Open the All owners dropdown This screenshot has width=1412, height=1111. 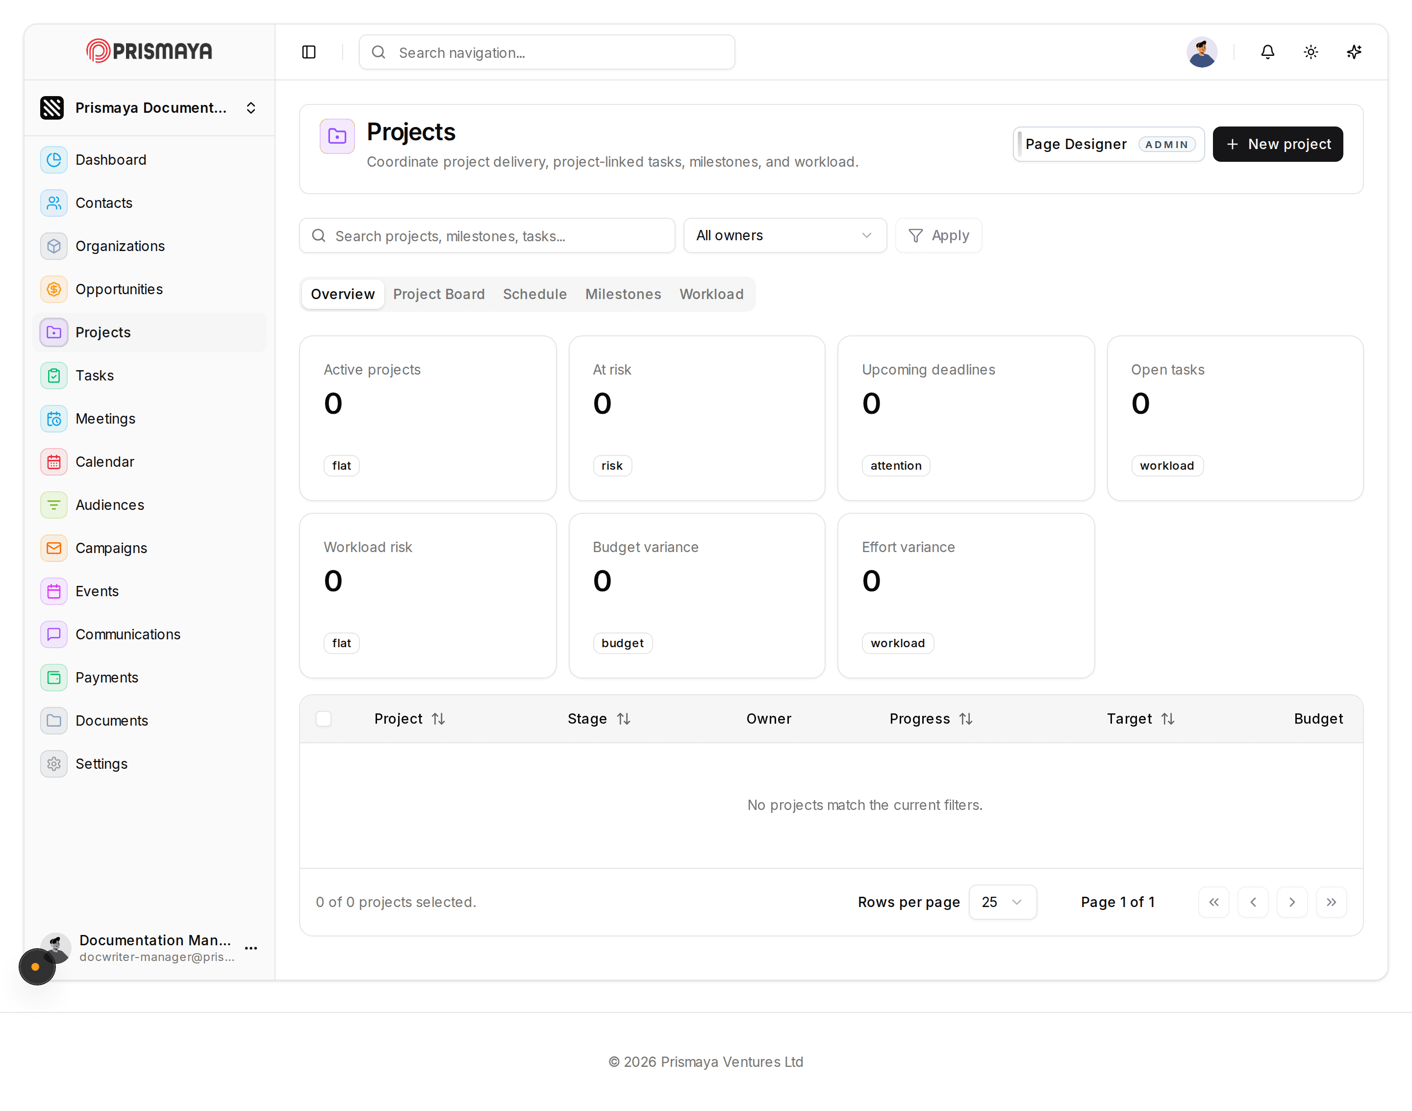(x=784, y=235)
